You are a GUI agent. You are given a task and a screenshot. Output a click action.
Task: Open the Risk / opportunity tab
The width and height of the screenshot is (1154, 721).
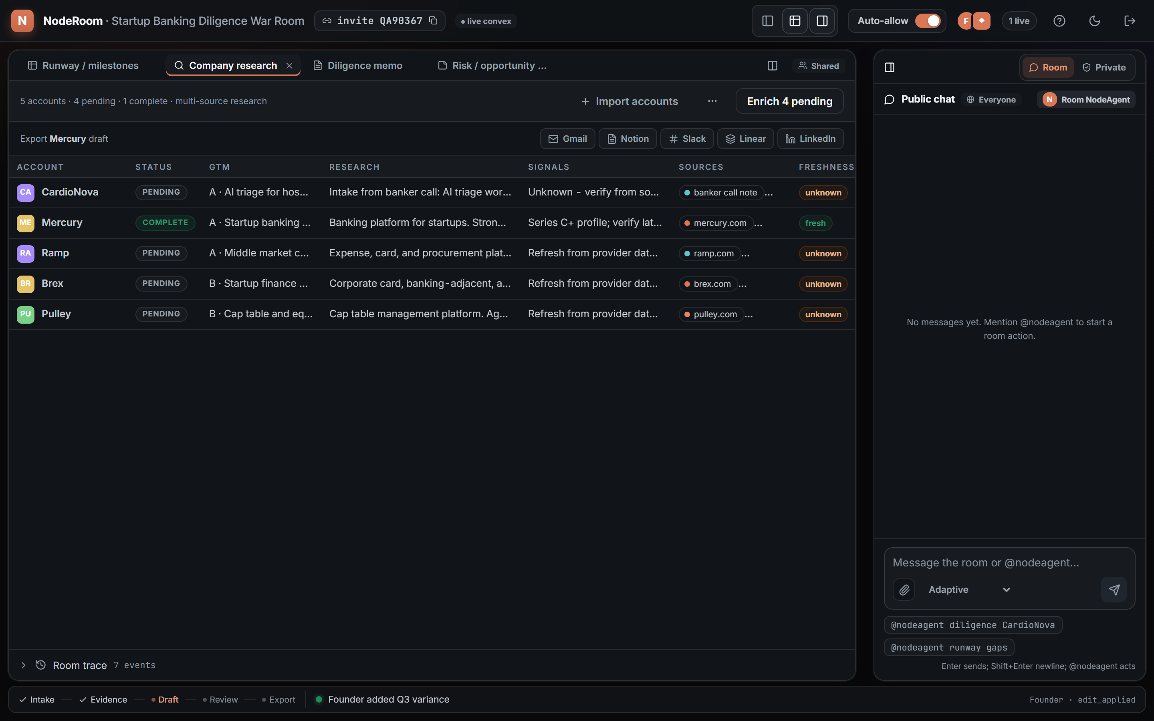pos(492,65)
